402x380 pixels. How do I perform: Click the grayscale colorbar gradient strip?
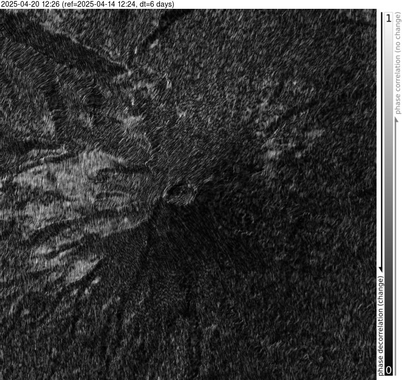point(388,194)
